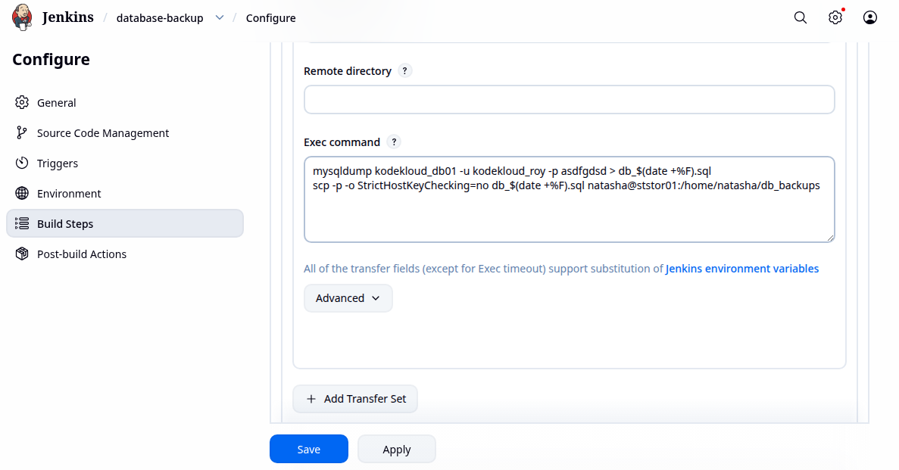Save the job configuration
Screen dimensions: 899x470
309,449
